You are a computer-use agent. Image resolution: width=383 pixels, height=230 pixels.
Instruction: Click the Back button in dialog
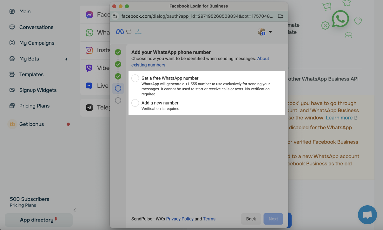click(x=251, y=219)
